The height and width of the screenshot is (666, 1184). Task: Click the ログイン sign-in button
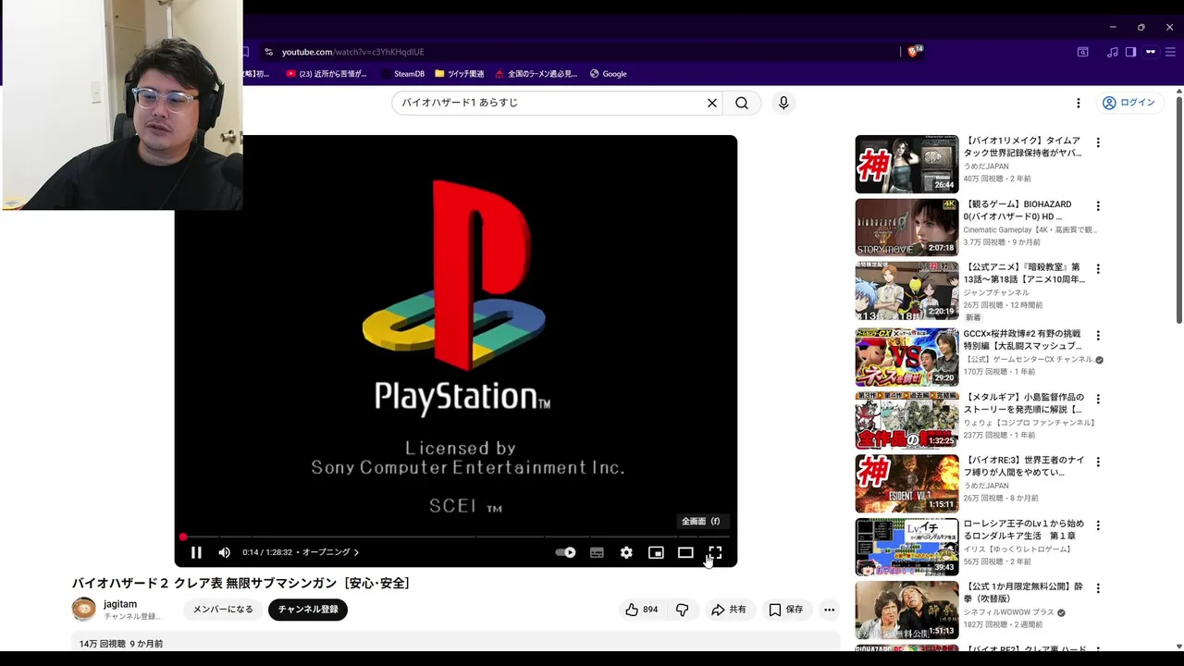tap(1128, 103)
